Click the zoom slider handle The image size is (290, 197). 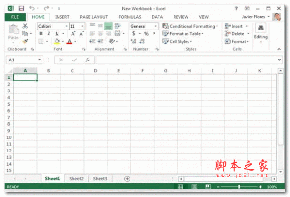pos(239,187)
